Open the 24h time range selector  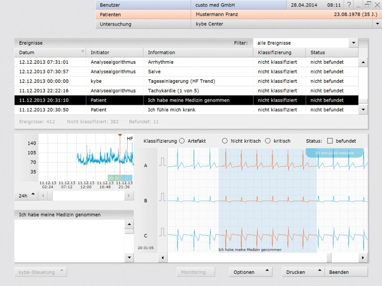(26, 196)
